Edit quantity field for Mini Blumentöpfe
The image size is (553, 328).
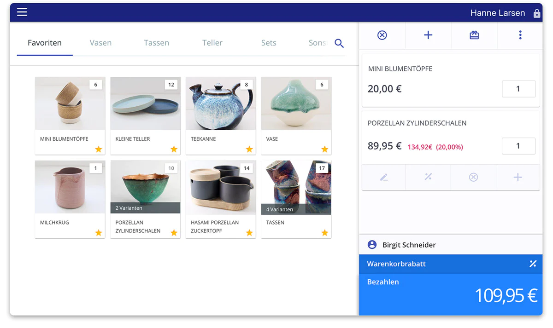[x=518, y=89]
